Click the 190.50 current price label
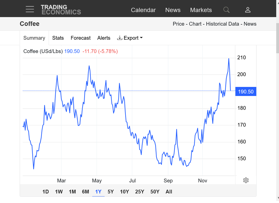The width and height of the screenshot is (279, 203). (x=246, y=92)
